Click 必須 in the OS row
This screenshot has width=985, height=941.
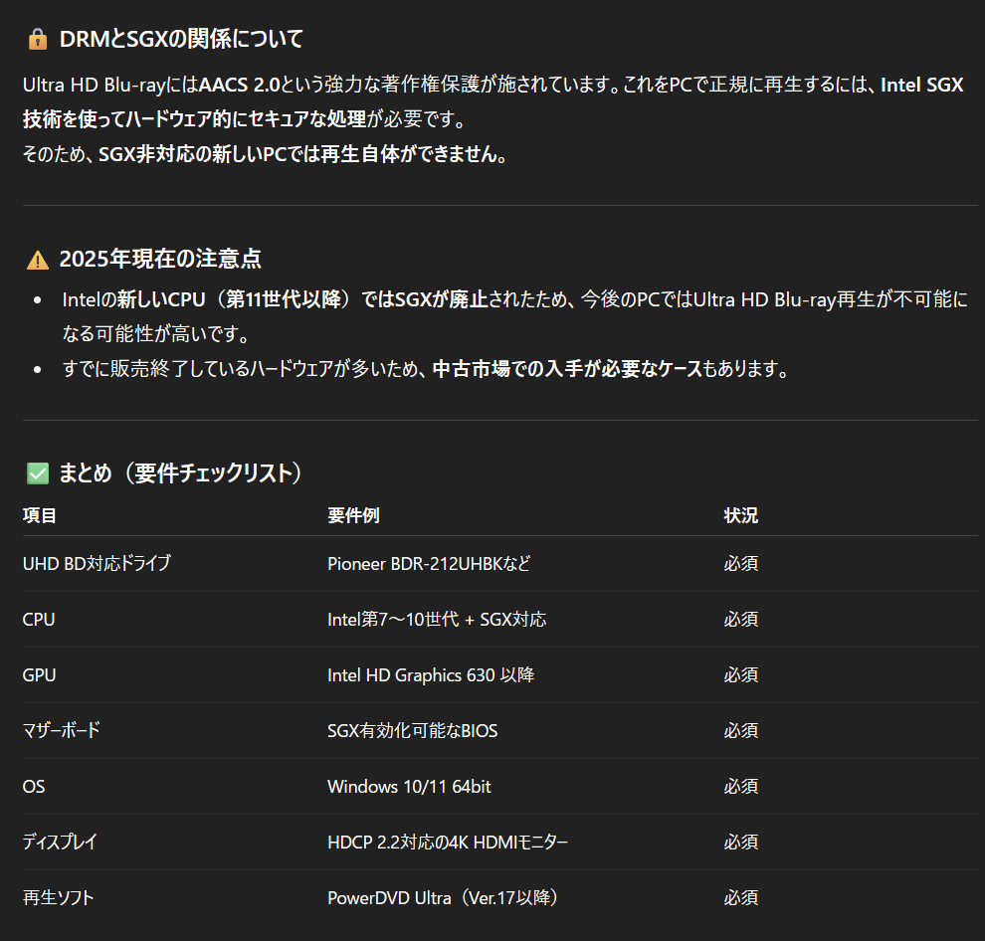pyautogui.click(x=740, y=787)
